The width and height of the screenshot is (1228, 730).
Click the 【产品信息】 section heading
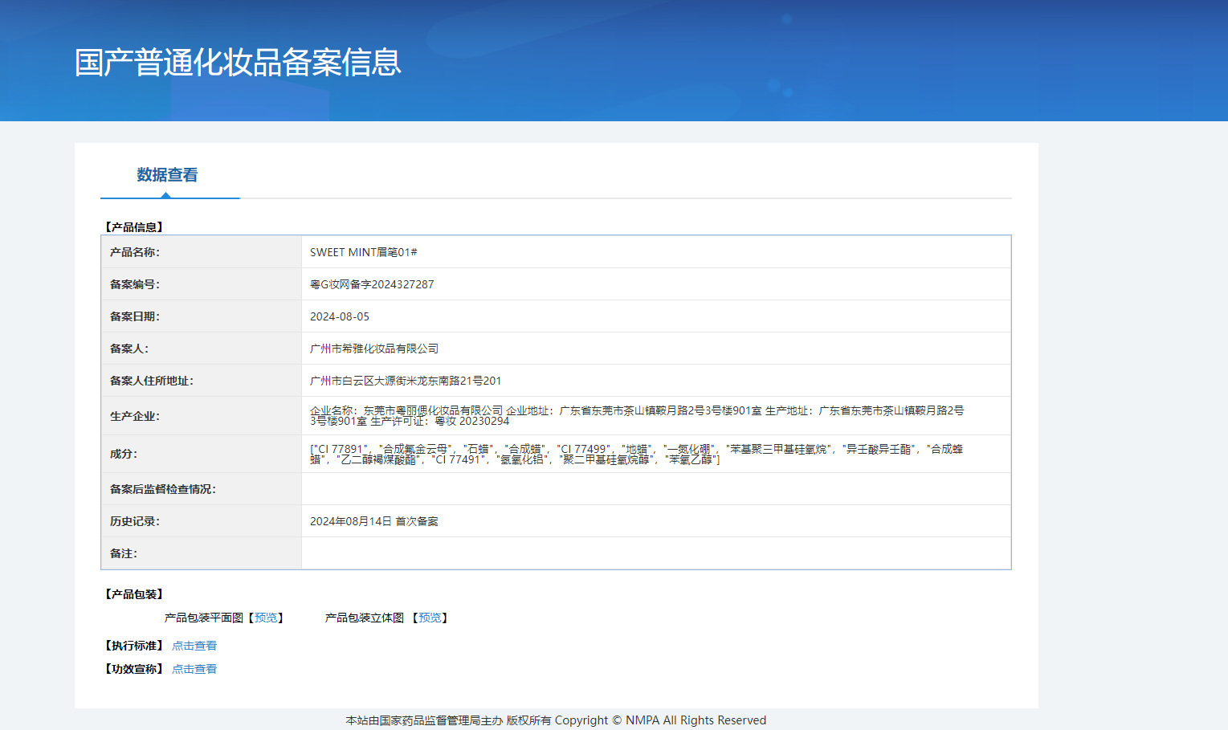(x=134, y=227)
